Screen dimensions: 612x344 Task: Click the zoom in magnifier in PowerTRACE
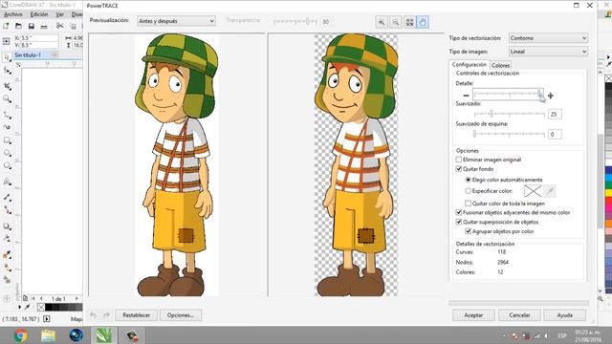click(x=382, y=22)
